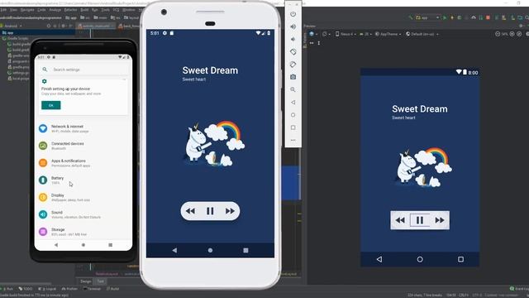Open the Logcat tool window
Screen dimensions: 529x298
pyautogui.click(x=48, y=289)
